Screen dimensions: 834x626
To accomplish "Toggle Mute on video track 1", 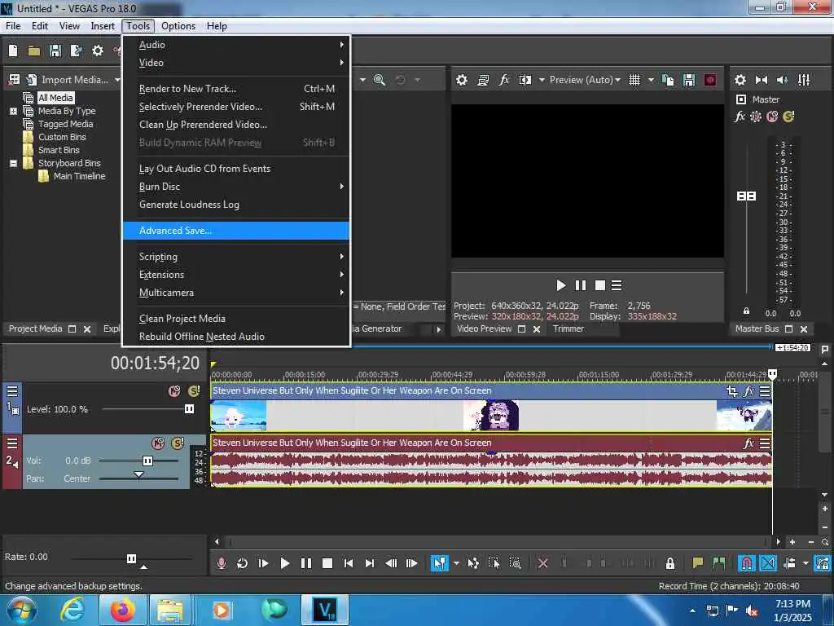I will click(x=174, y=391).
